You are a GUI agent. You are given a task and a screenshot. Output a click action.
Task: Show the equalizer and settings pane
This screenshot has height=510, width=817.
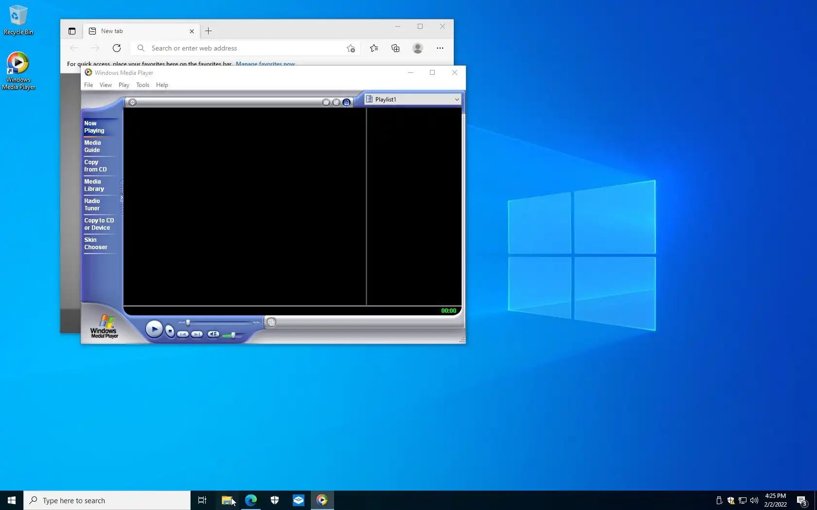tap(336, 102)
